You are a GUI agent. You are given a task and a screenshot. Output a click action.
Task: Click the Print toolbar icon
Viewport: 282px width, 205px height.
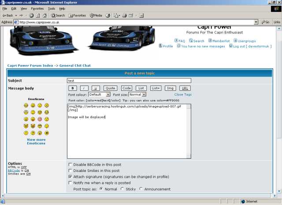[124, 15]
